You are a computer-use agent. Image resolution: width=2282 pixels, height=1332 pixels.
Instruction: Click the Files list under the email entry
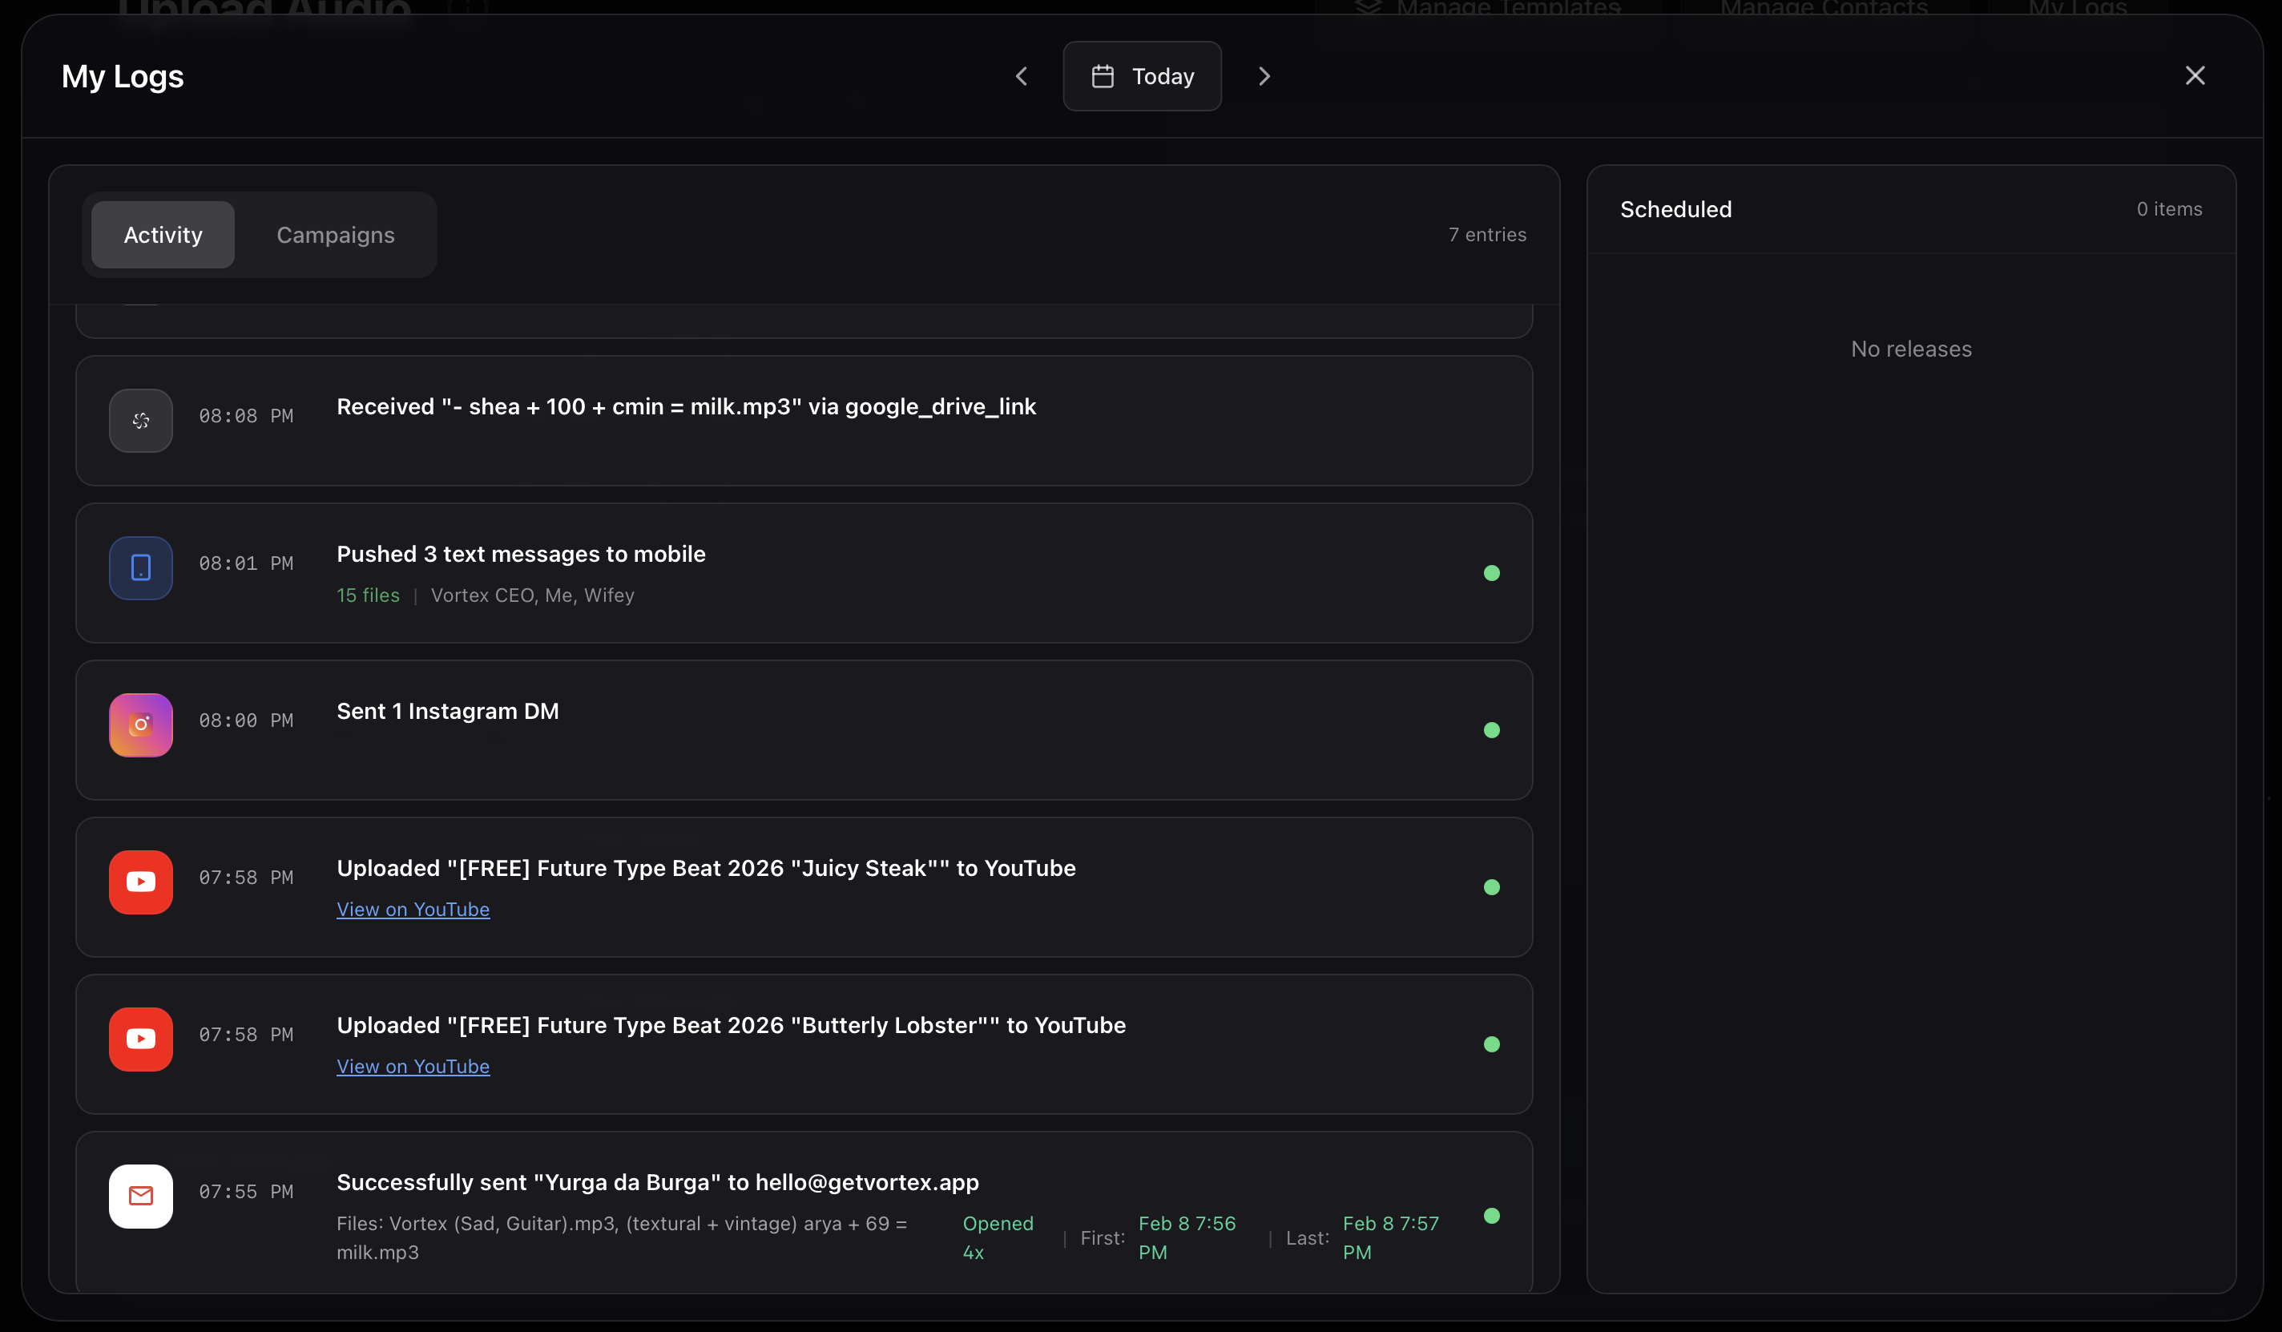[622, 1237]
